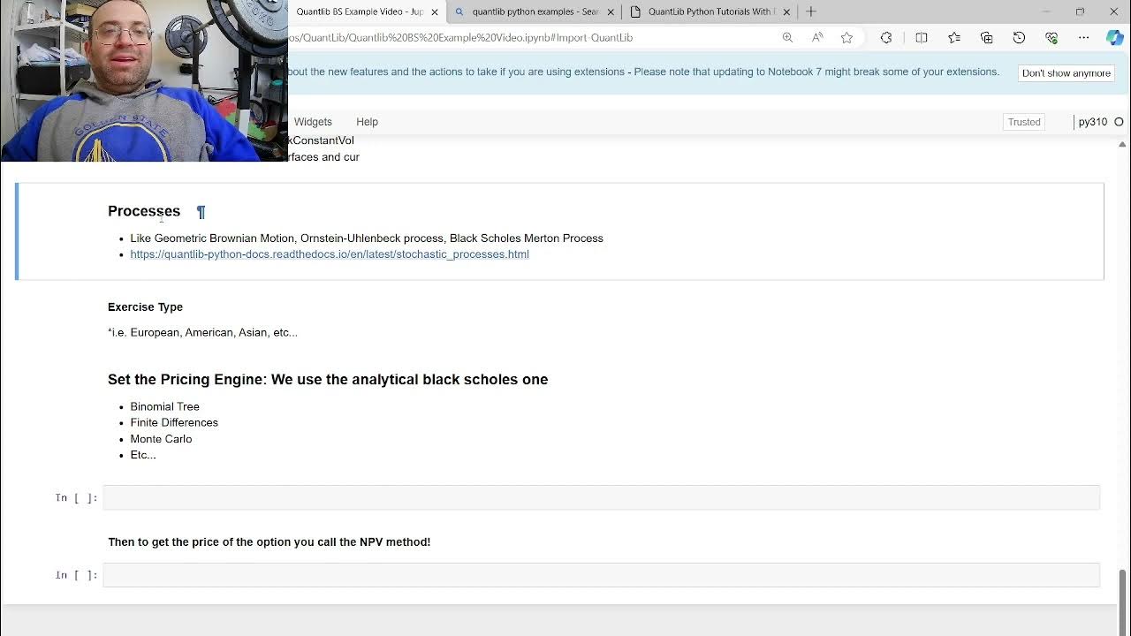Screen dimensions: 1131x636
Task: Switch to the Quantlib BS Example Video tab
Action: (360, 11)
